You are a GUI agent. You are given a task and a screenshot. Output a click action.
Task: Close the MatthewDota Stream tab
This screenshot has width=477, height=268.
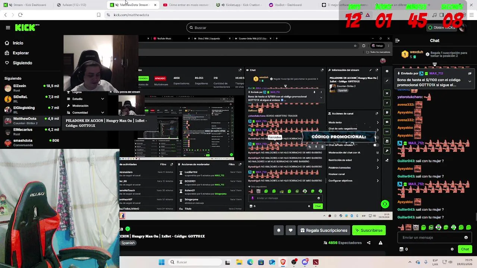click(155, 5)
